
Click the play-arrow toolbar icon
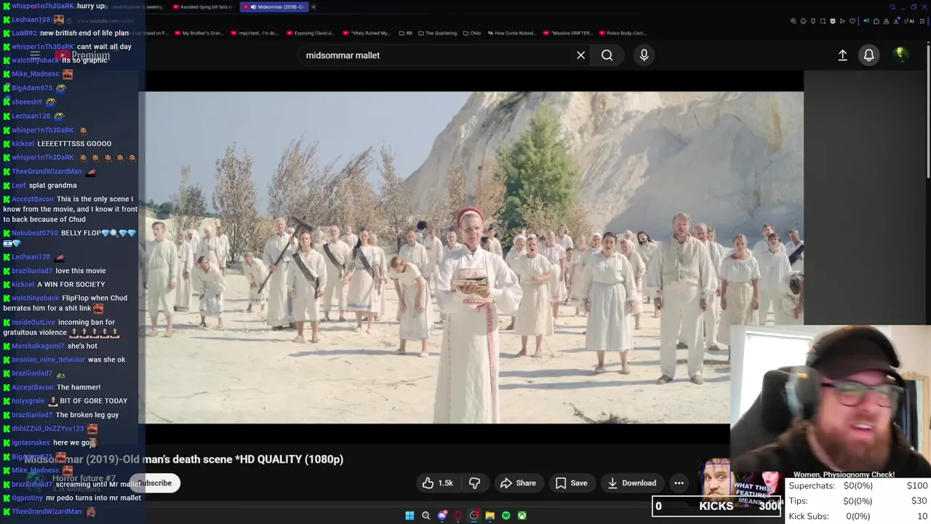[842, 21]
